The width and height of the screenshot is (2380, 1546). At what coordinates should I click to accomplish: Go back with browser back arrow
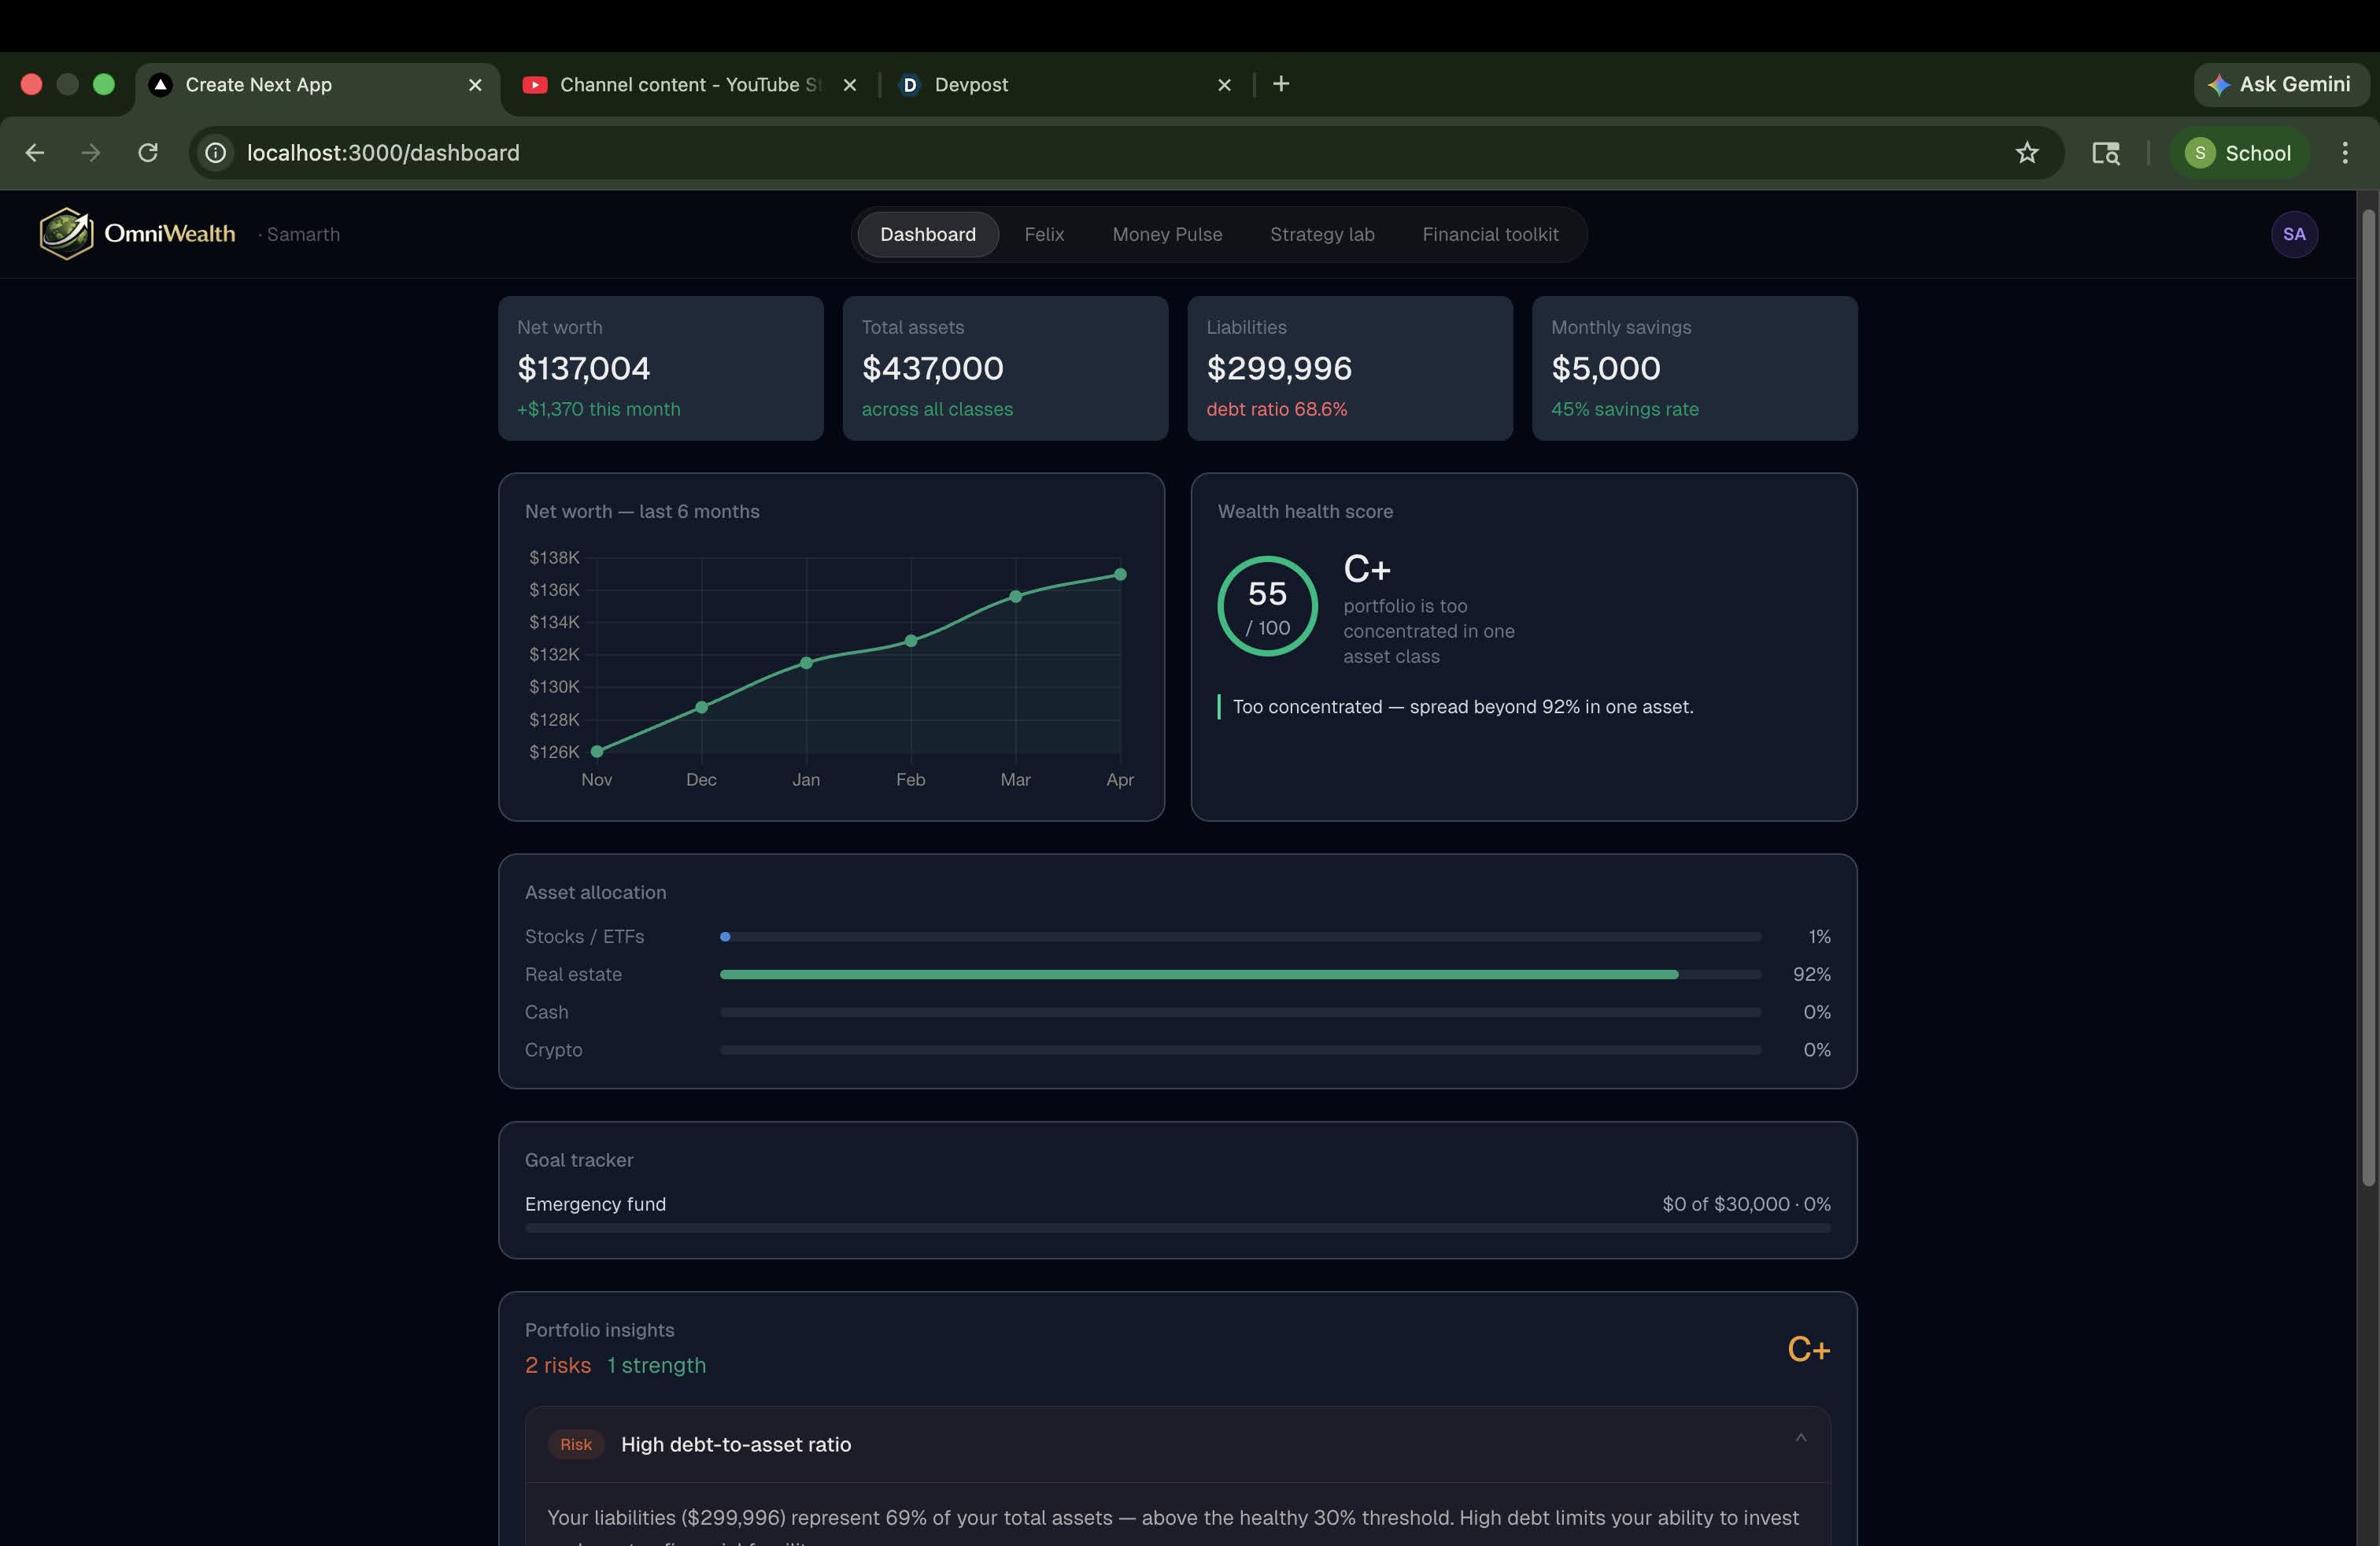pos(35,153)
